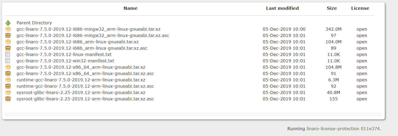Image resolution: width=398 pixels, height=136 pixels.
Task: Click the Size column header
Action: point(332,8)
